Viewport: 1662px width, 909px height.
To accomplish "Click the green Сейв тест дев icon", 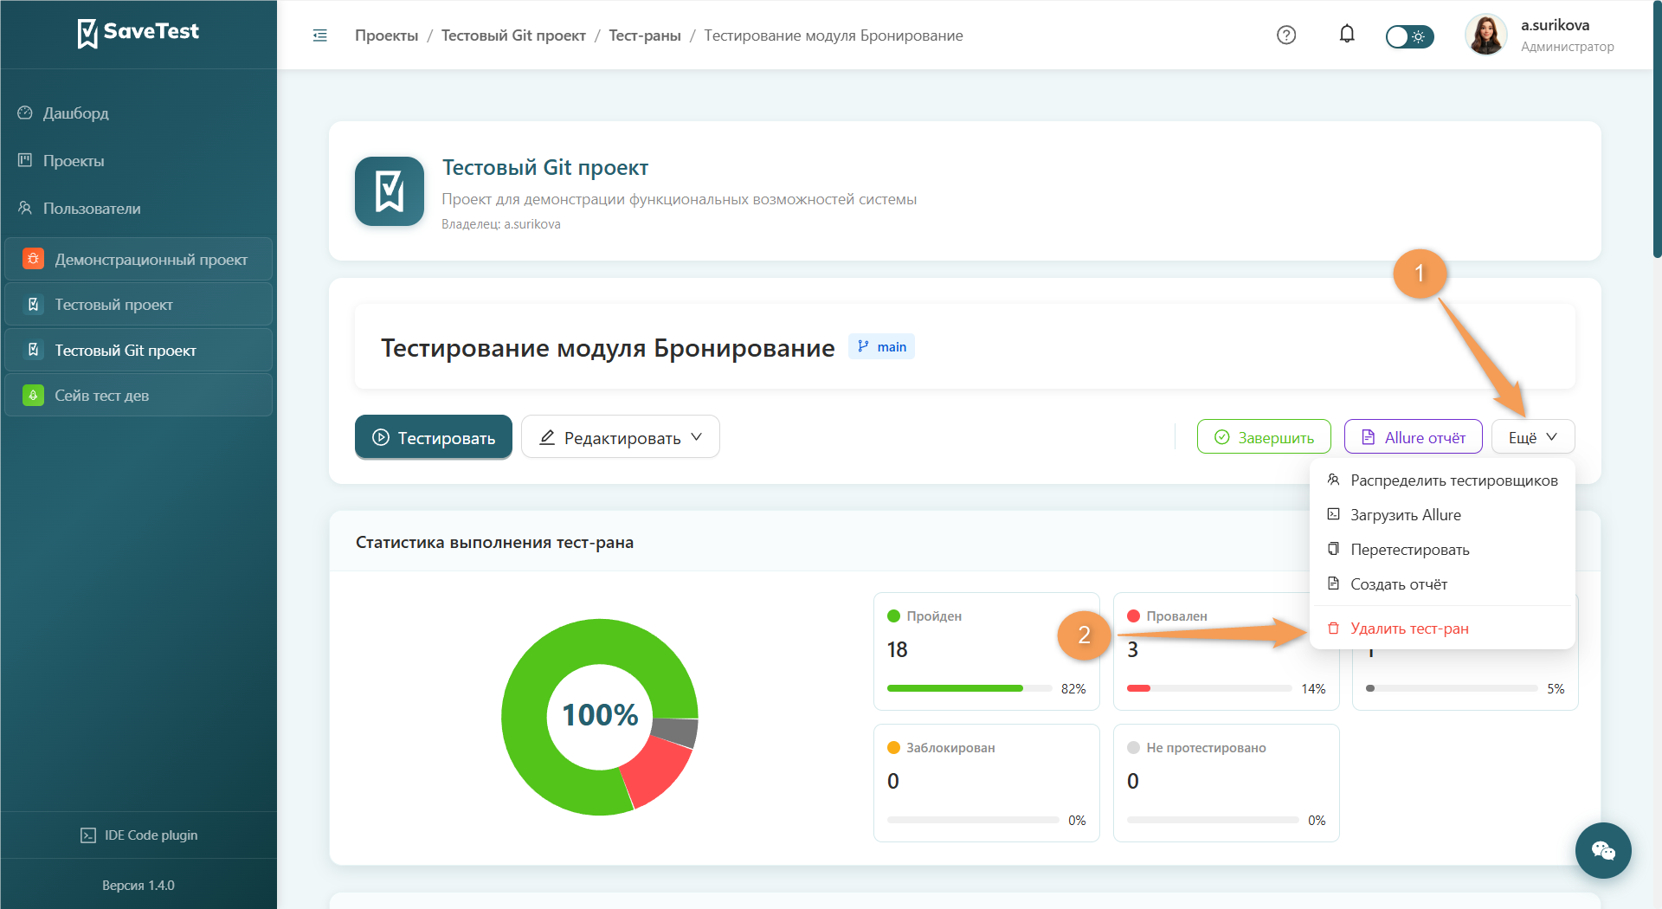I will [x=33, y=395].
